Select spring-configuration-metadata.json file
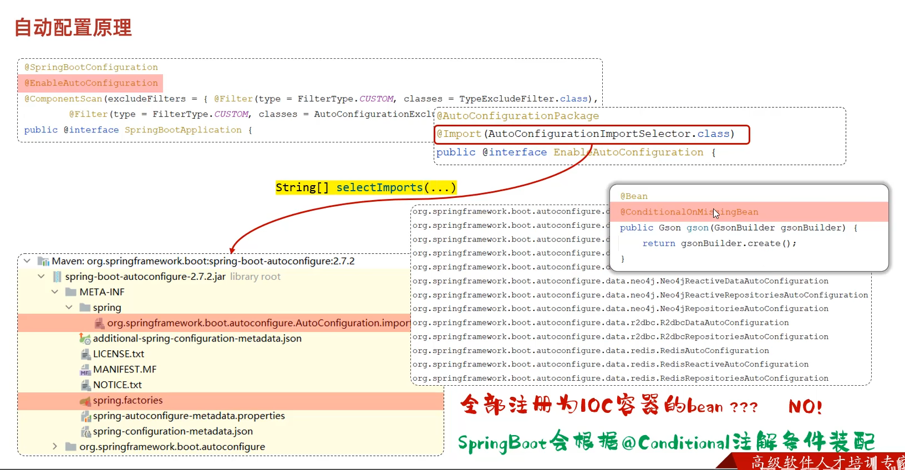Screen dimensions: 905x470 coord(173,432)
